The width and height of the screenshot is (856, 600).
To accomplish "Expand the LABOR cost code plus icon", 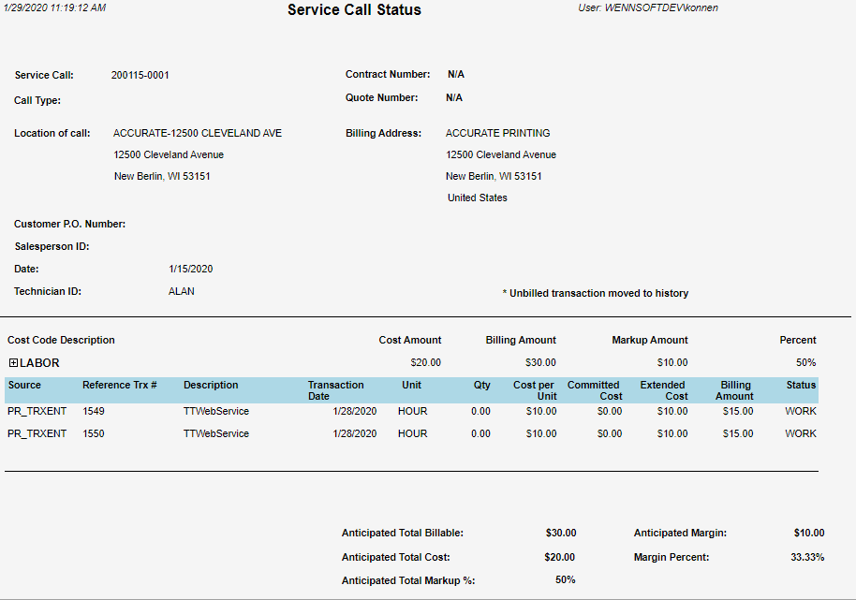I will tap(13, 362).
